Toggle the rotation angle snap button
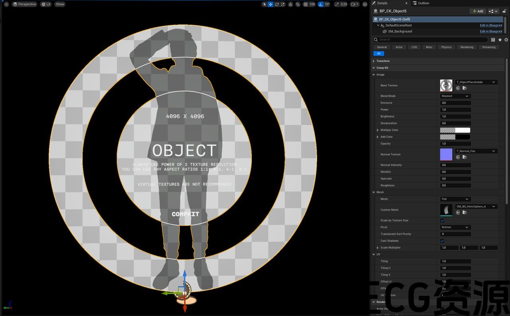This screenshot has height=316, width=510. point(320,4)
